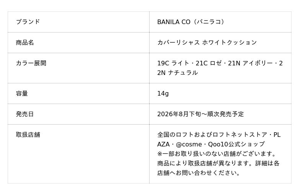Select the カバーリシャス ホワイトクッション product name
The image size is (306, 195).
click(x=207, y=42)
